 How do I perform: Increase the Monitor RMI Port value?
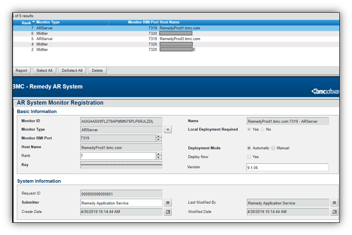pos(159,136)
